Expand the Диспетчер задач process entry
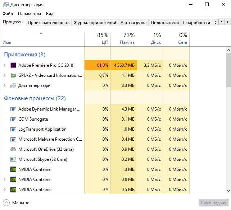This screenshot has width=231, height=210. 5,85
